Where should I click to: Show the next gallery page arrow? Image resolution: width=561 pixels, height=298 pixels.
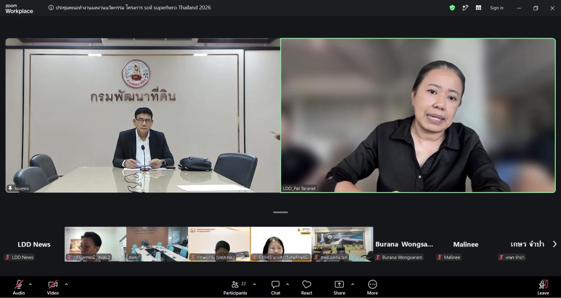[554, 244]
